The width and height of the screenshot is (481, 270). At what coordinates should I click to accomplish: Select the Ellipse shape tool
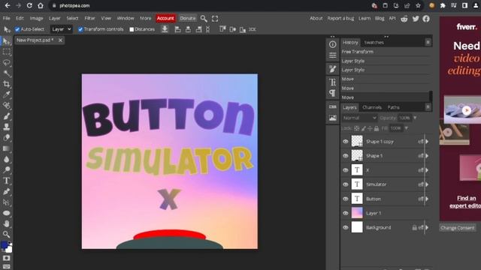7,213
